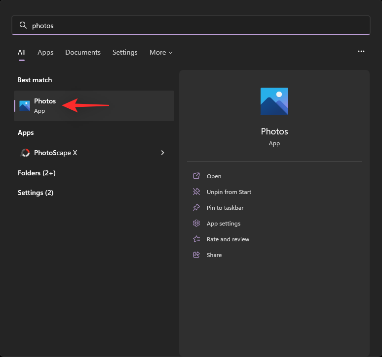This screenshot has width=382, height=357.
Task: Click the App settings gear icon
Action: tap(196, 223)
